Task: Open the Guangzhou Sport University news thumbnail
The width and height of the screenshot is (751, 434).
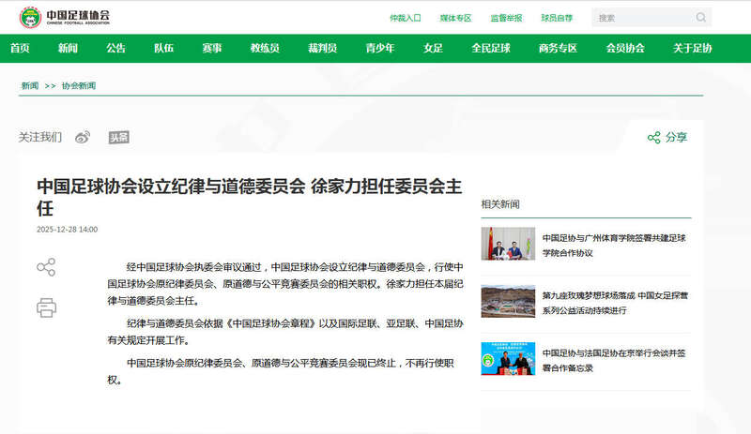Action: pyautogui.click(x=507, y=244)
